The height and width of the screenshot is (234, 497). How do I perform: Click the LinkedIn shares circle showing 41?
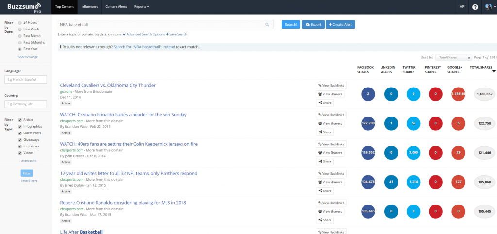[x=391, y=183]
